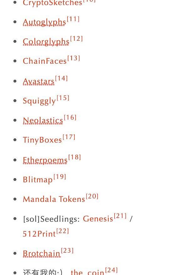Open the Genesis link

[98, 219]
